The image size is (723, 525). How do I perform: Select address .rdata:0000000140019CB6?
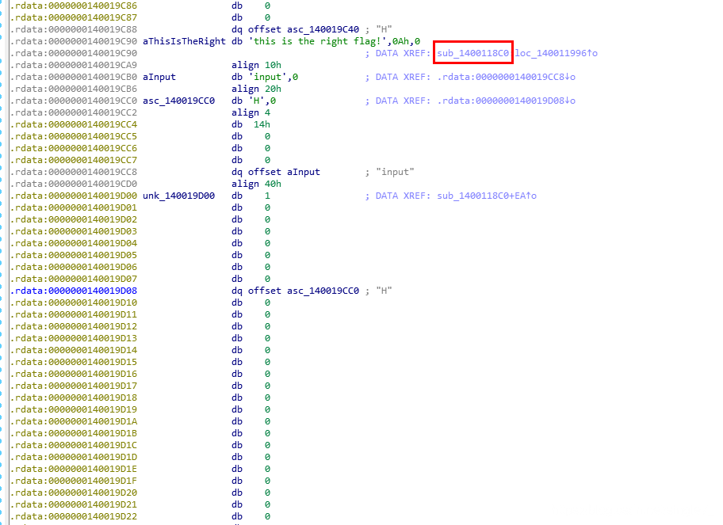click(x=74, y=89)
